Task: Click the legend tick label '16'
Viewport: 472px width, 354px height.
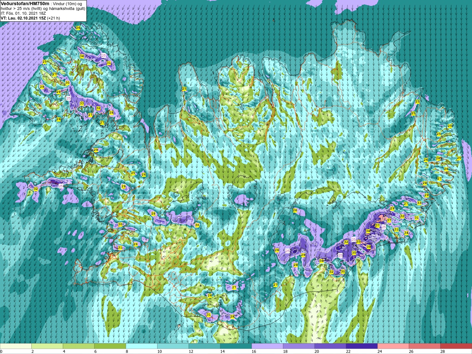Action: [x=254, y=351]
